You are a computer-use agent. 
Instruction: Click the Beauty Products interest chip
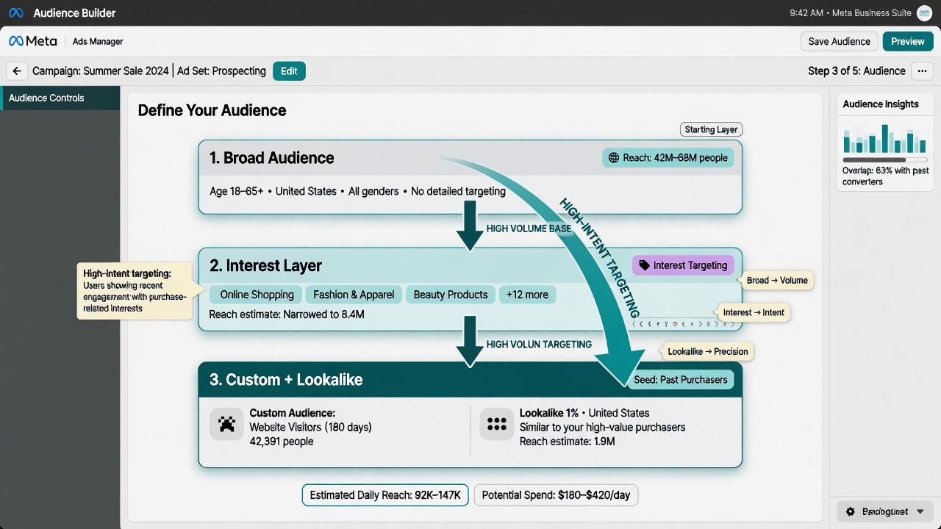[x=451, y=295]
